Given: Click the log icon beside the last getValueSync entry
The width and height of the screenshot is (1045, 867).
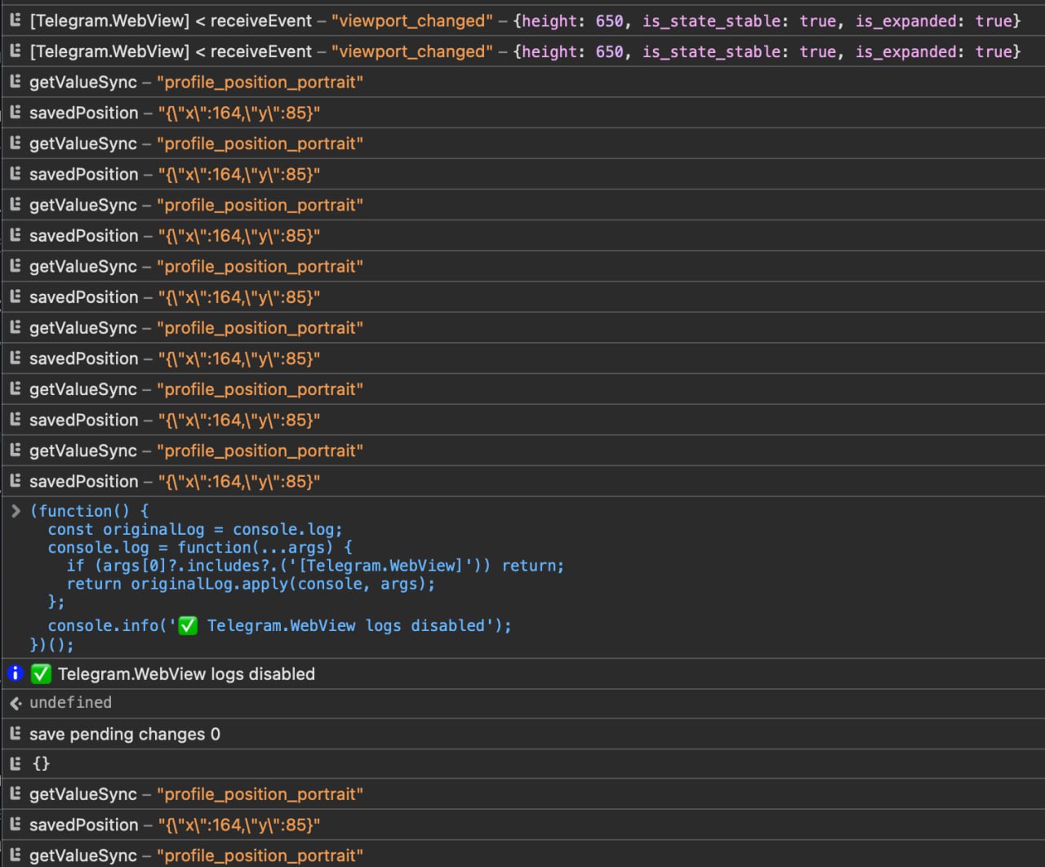Looking at the screenshot, I should 14,855.
